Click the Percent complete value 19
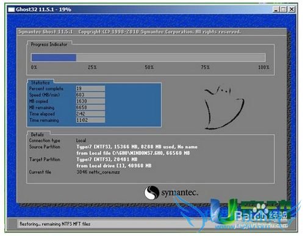305x236 pixels. click(x=90, y=88)
